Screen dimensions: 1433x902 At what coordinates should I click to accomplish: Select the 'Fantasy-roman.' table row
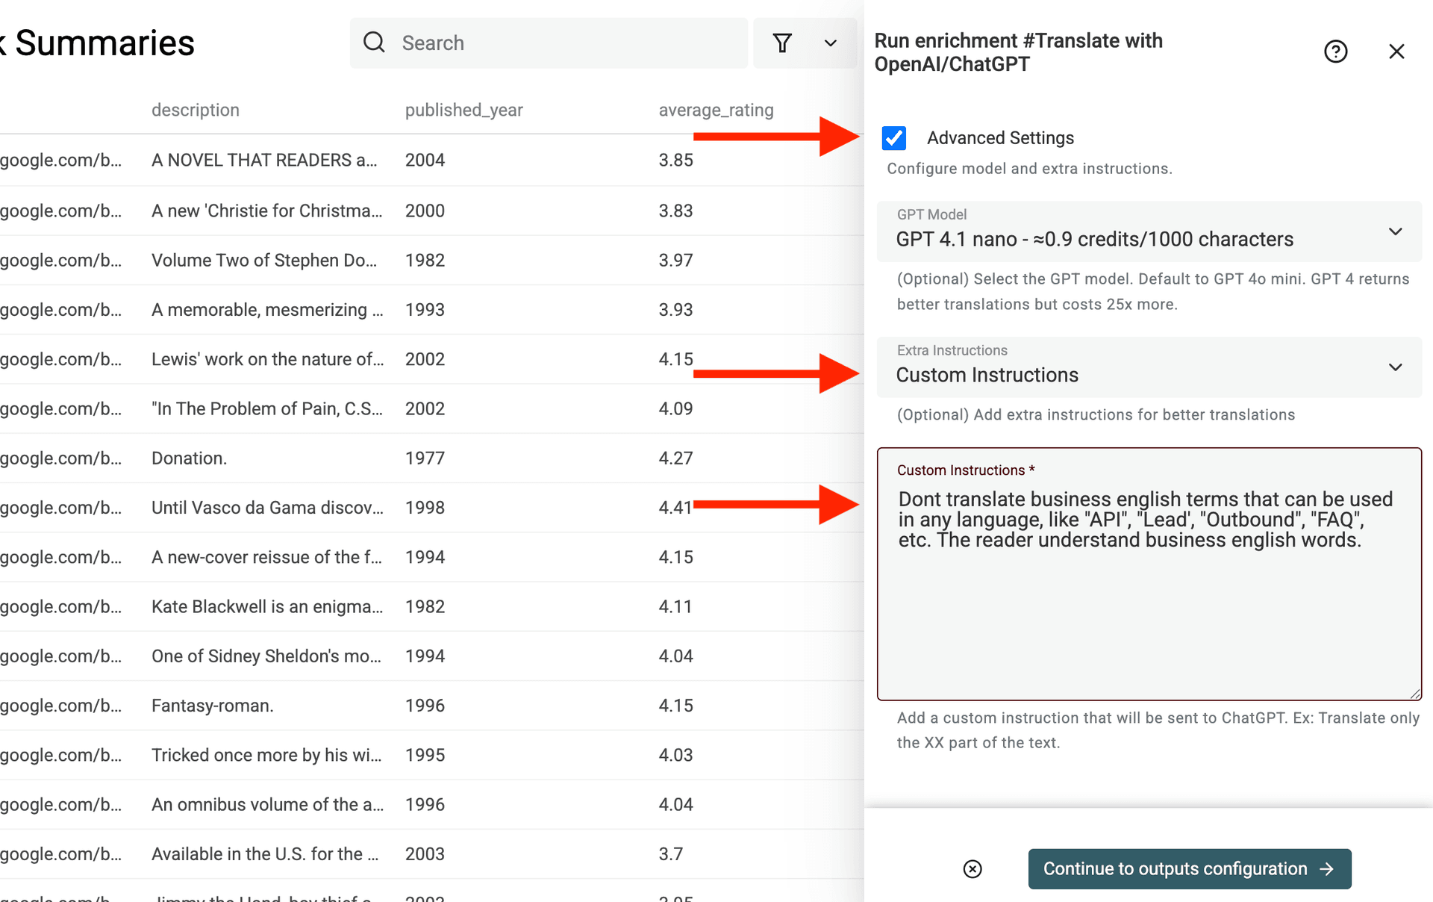tap(212, 706)
